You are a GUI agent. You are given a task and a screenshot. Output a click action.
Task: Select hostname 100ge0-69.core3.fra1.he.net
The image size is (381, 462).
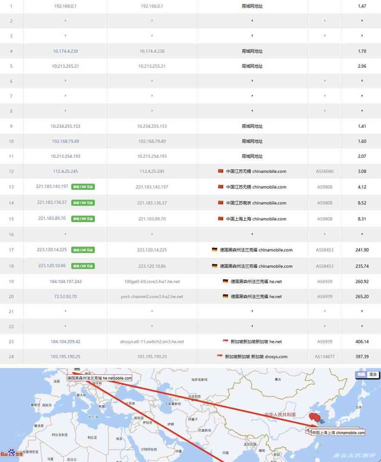152,281
